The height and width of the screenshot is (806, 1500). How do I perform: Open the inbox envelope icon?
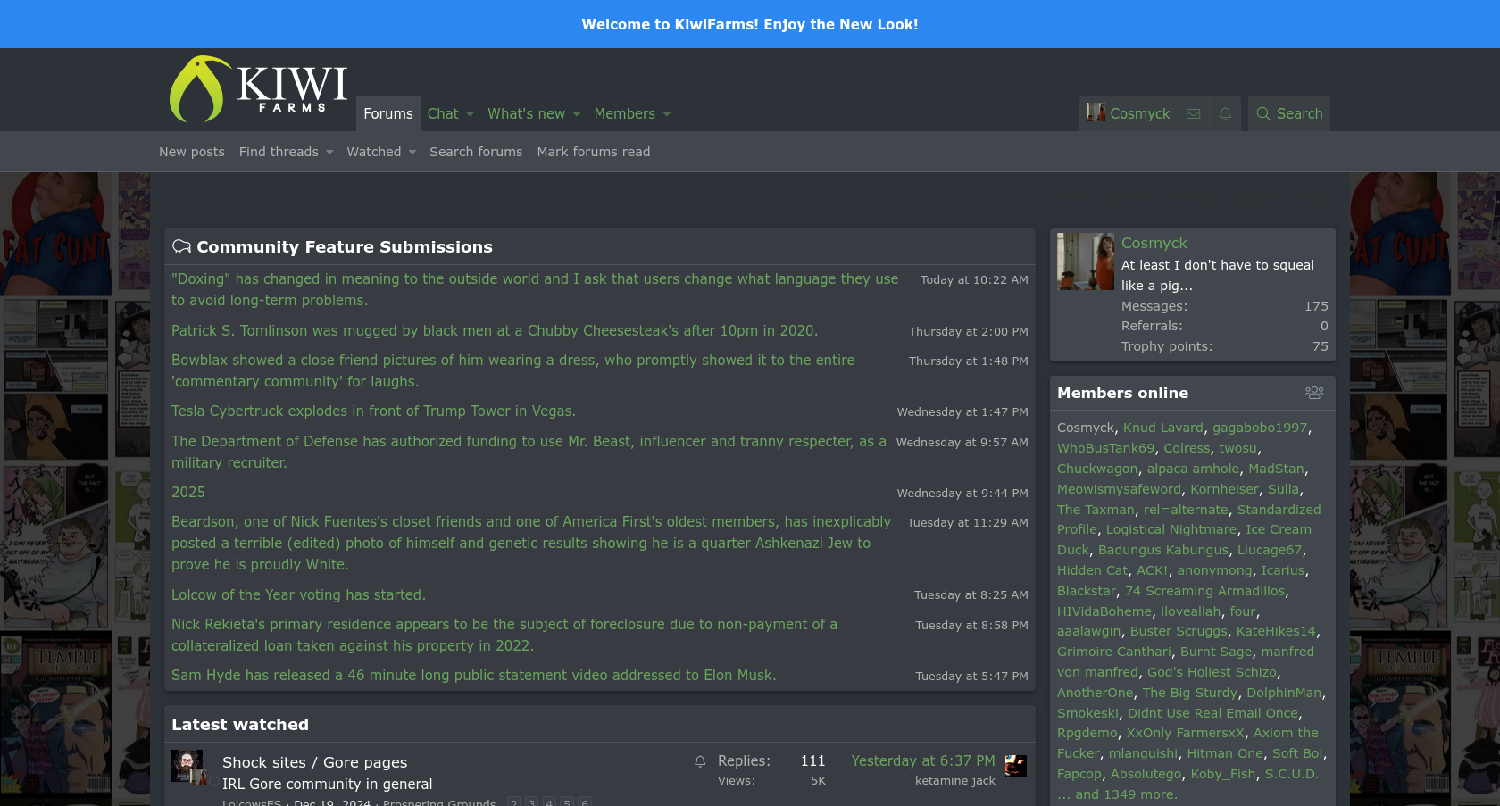(1193, 113)
